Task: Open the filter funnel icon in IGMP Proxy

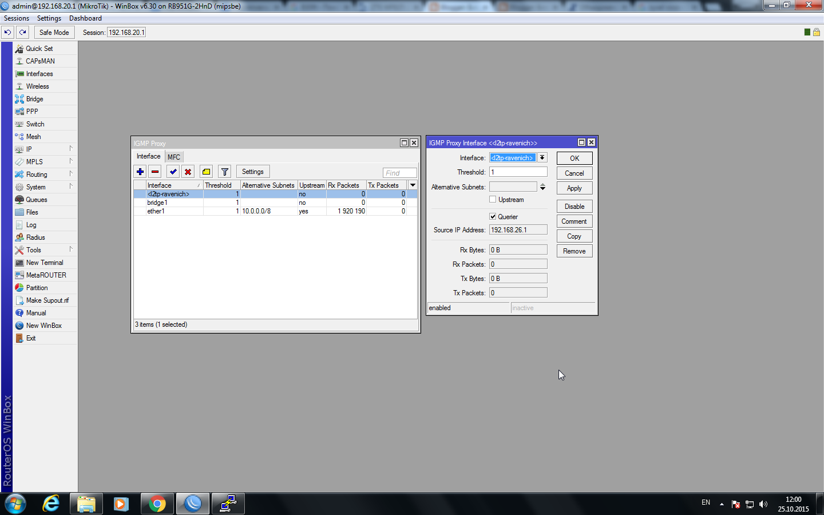Action: click(224, 172)
